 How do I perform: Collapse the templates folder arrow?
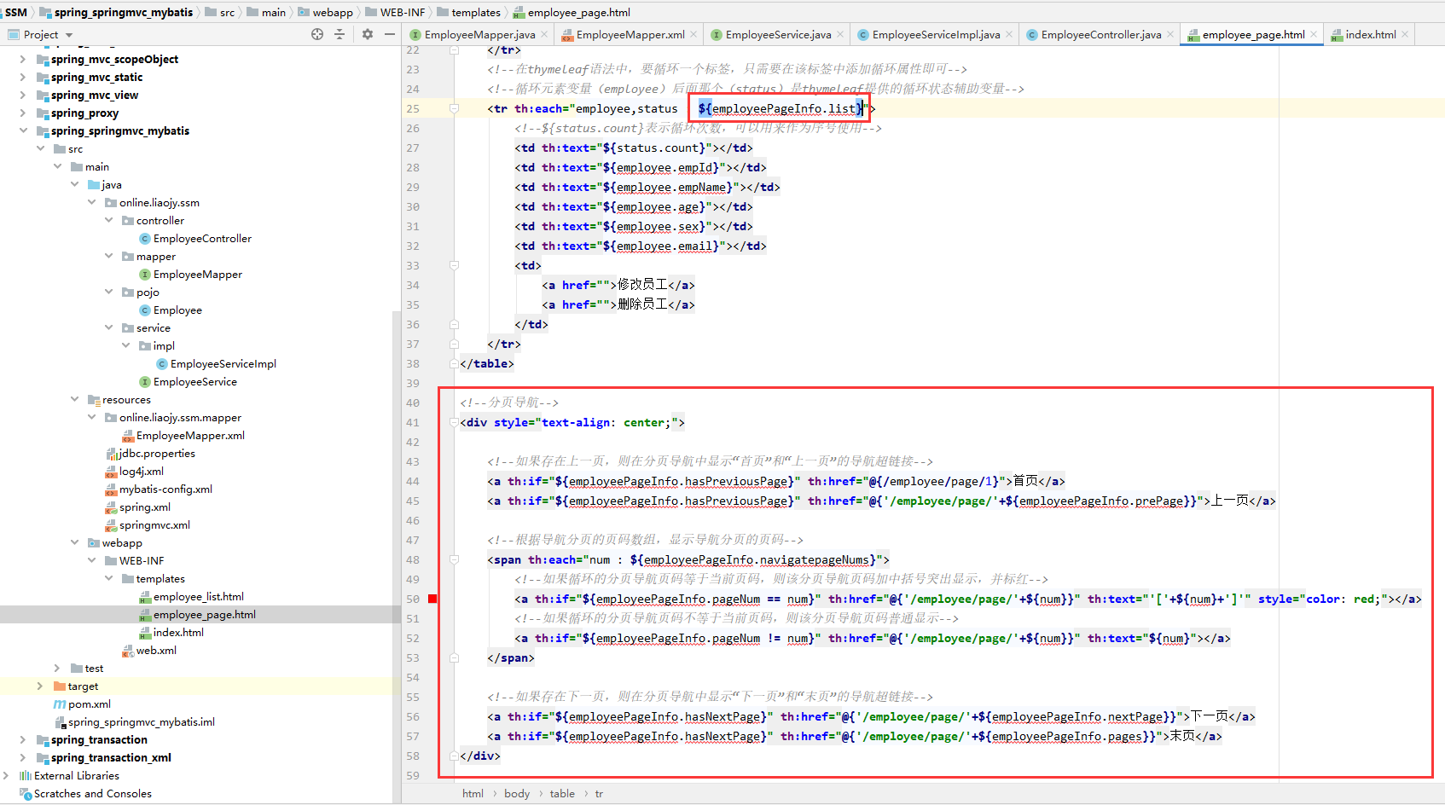[108, 578]
